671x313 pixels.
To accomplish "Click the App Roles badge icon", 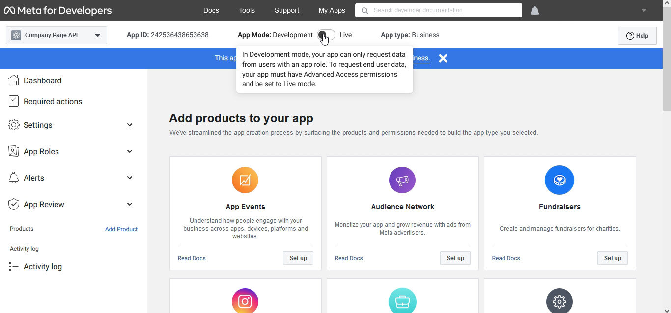I will click(14, 151).
